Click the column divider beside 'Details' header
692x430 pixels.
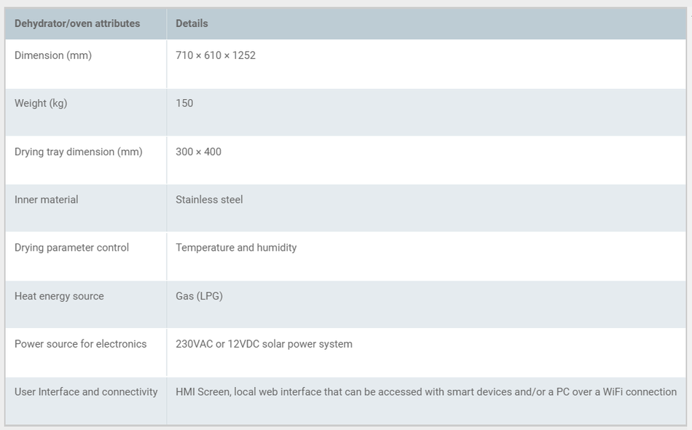point(167,23)
